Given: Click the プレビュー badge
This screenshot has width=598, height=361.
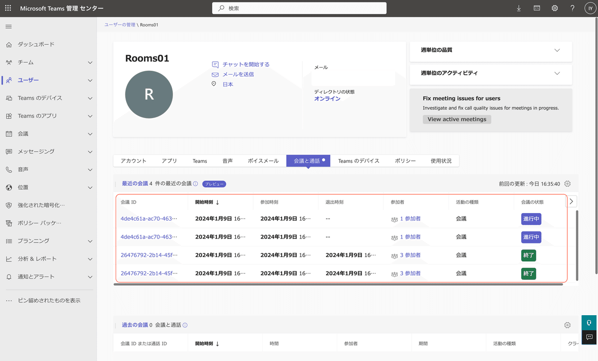Looking at the screenshot, I should click(x=214, y=184).
